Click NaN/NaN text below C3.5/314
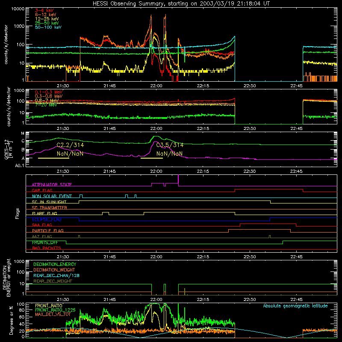The image size is (342, 342). click(169, 154)
